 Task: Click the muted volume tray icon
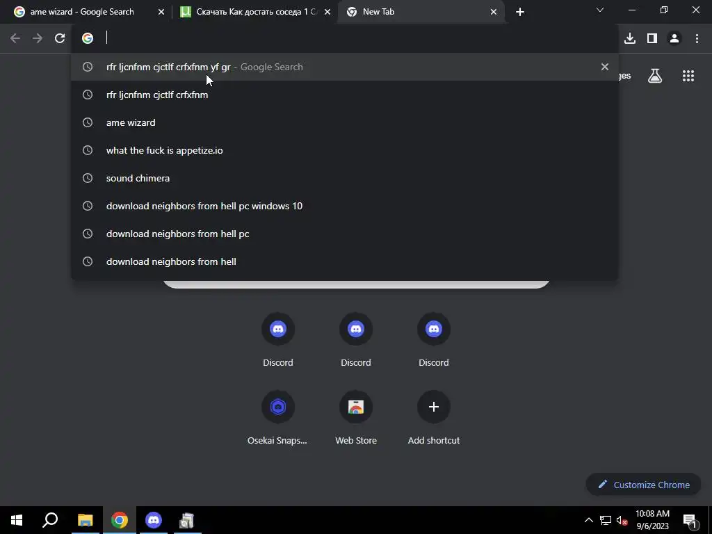pyautogui.click(x=622, y=520)
